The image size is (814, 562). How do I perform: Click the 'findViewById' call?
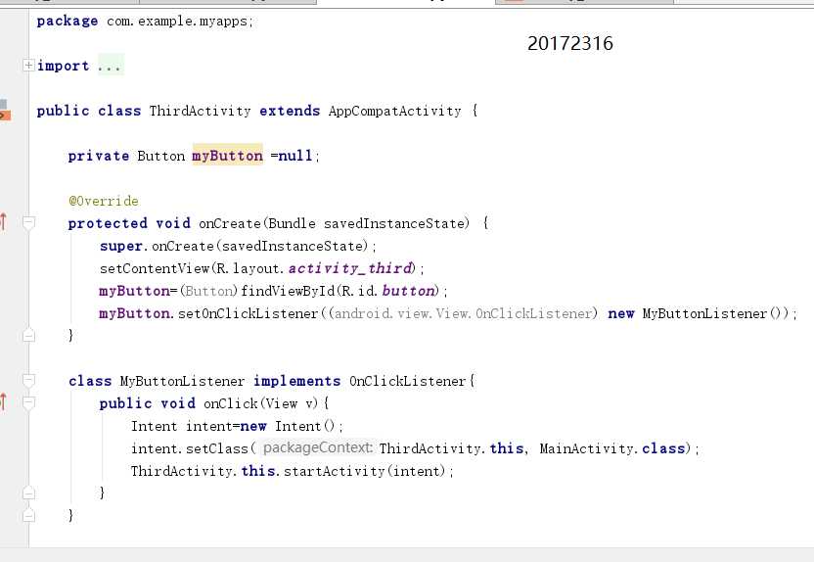tap(288, 291)
